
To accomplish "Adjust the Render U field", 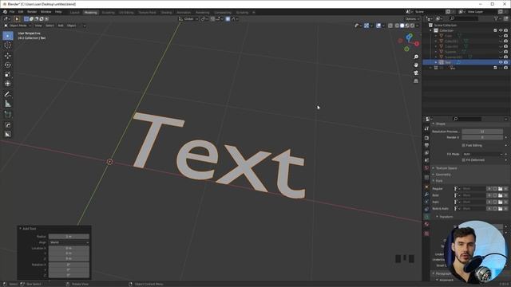I will [x=482, y=137].
